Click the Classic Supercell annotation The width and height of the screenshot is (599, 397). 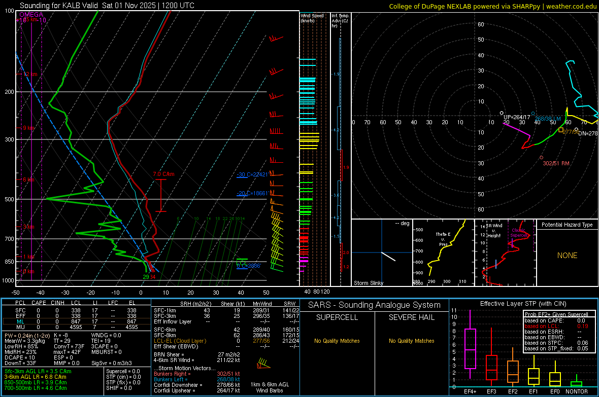point(519,233)
